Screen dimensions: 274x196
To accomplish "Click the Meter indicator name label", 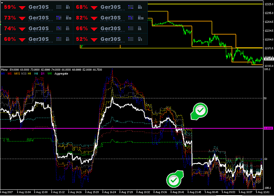I will pos(4,70).
